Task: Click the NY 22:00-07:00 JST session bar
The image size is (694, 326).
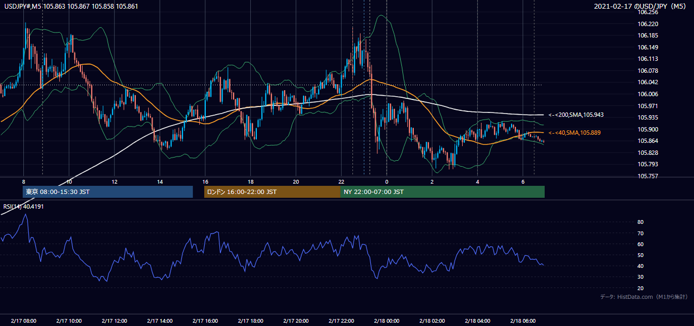Action: pyautogui.click(x=443, y=192)
